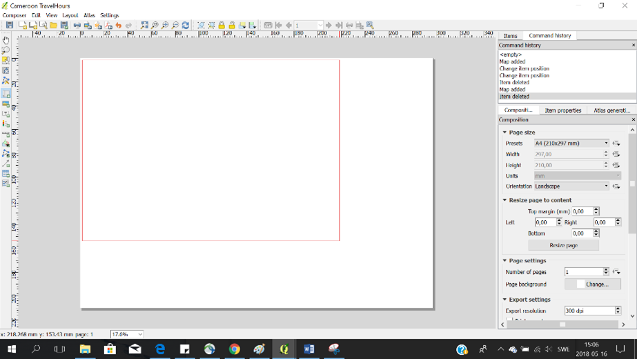Open the Settings menu
The image size is (637, 359).
(x=110, y=15)
